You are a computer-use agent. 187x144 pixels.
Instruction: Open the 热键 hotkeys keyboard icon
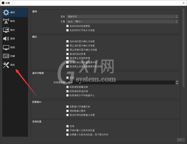click(x=6, y=56)
